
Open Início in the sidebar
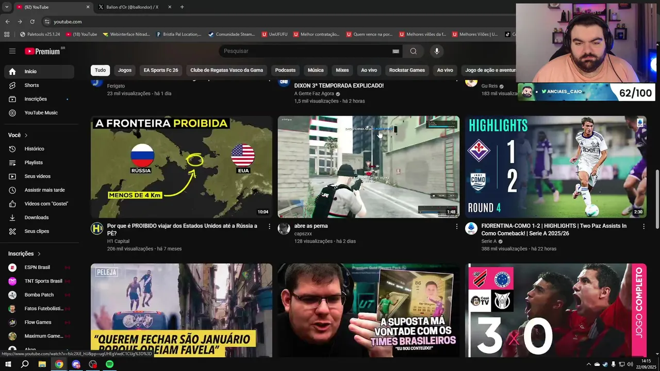tap(39, 72)
